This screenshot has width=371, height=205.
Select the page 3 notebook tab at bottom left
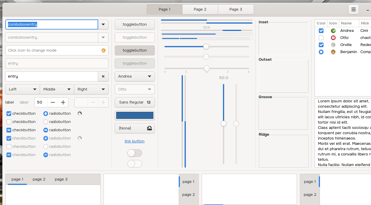(x=61, y=179)
